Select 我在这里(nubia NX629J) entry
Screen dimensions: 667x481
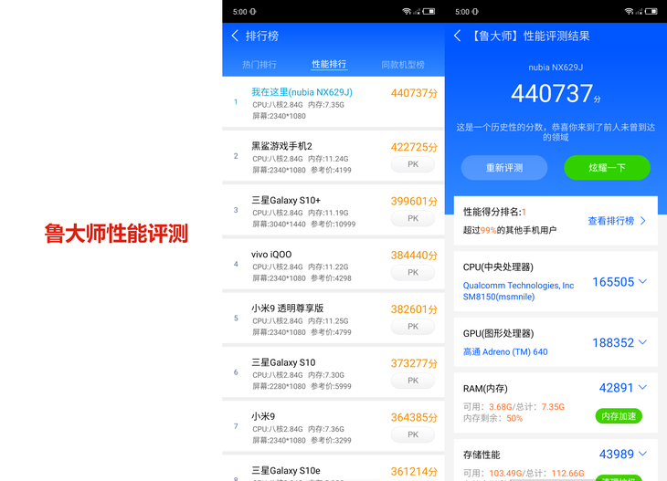pyautogui.click(x=302, y=92)
